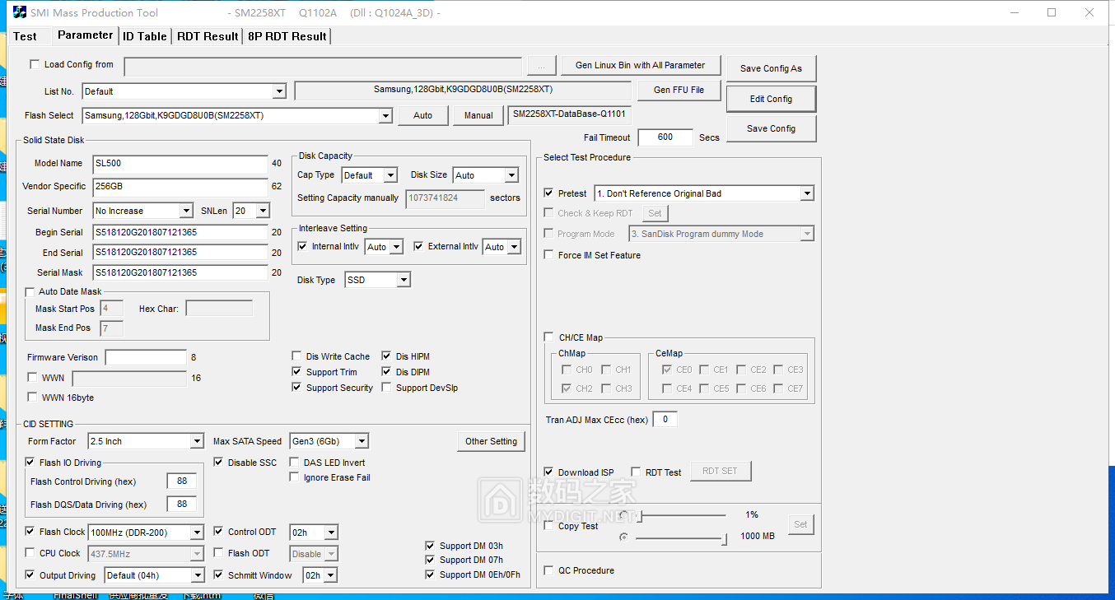
Task: Open the Serial Number dropdown
Action: 185,211
